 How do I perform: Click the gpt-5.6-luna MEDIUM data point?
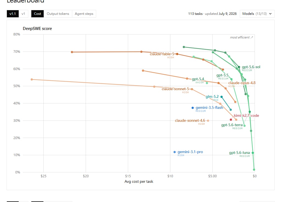pos(253,153)
